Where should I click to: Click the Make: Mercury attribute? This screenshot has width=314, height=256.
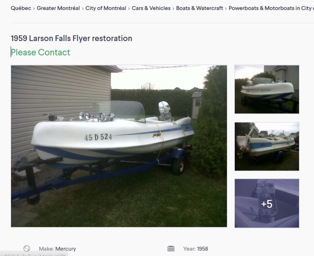[x=57, y=249]
